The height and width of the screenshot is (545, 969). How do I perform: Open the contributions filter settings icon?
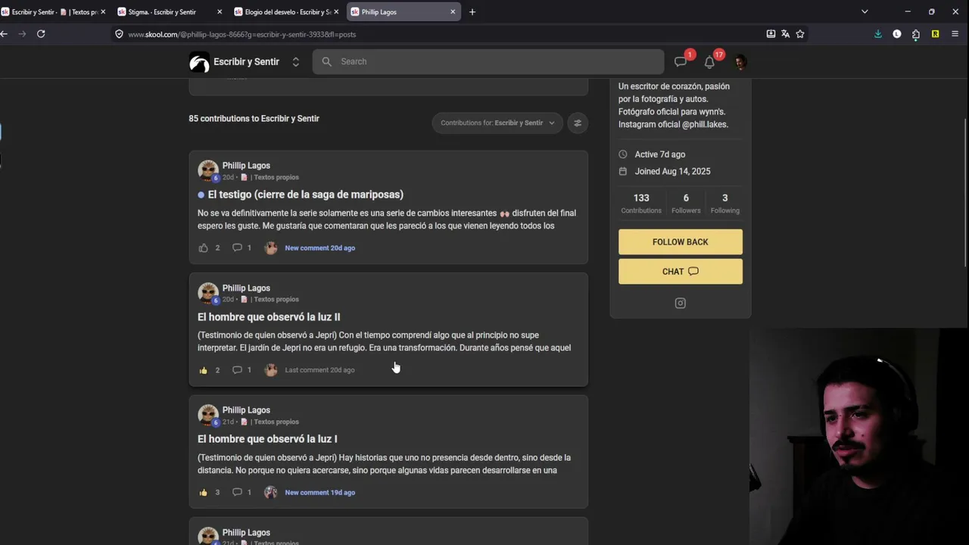click(578, 123)
